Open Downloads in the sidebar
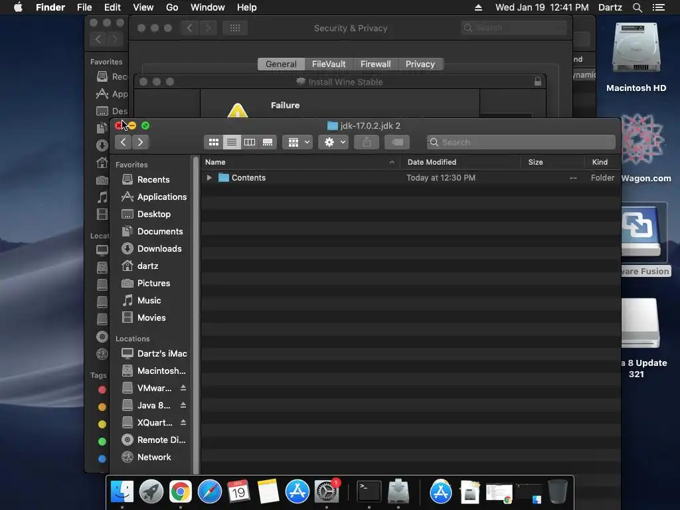The height and width of the screenshot is (510, 680). tap(152, 248)
